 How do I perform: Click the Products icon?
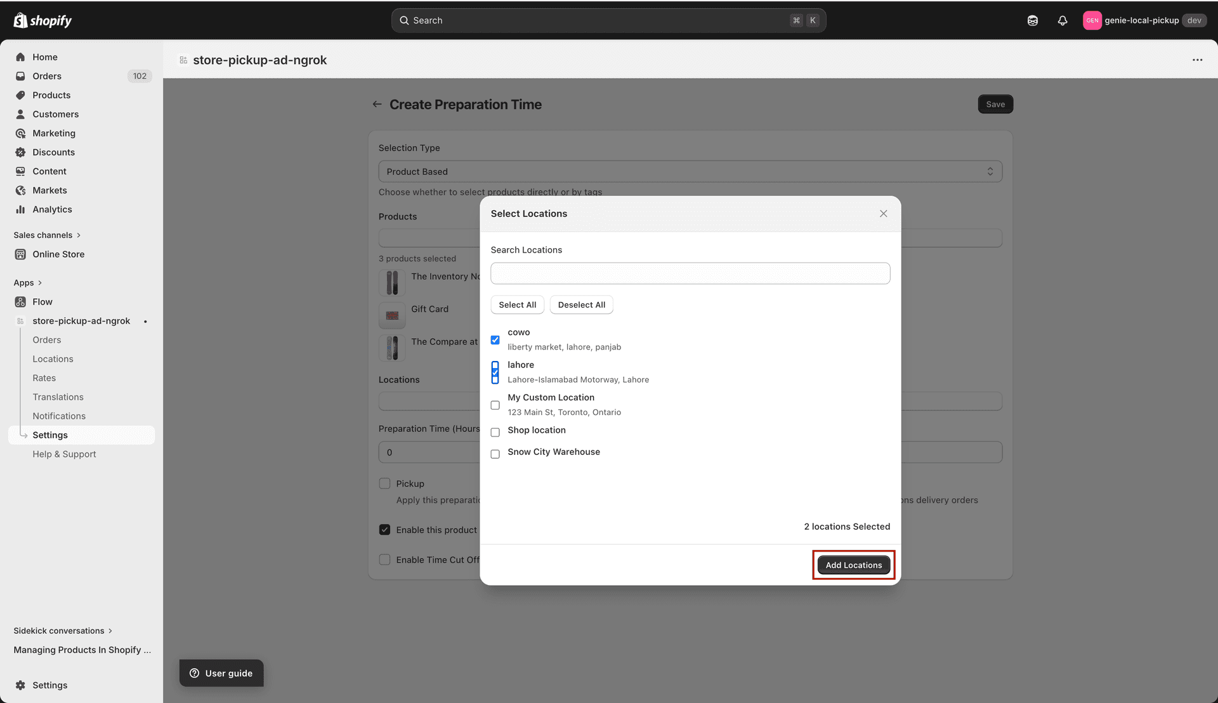pos(20,95)
